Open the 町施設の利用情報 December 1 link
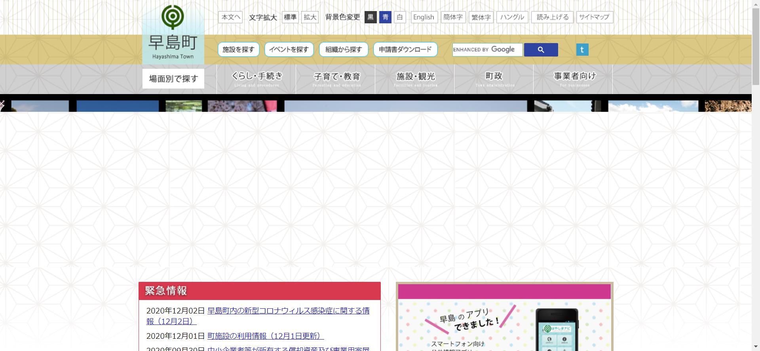This screenshot has width=760, height=351. 265,336
